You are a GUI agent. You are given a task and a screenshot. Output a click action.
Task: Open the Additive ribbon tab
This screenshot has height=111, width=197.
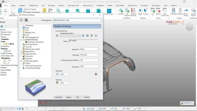coord(174,6)
